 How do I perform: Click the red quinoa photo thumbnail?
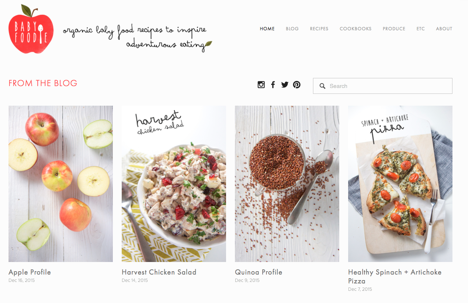(287, 184)
